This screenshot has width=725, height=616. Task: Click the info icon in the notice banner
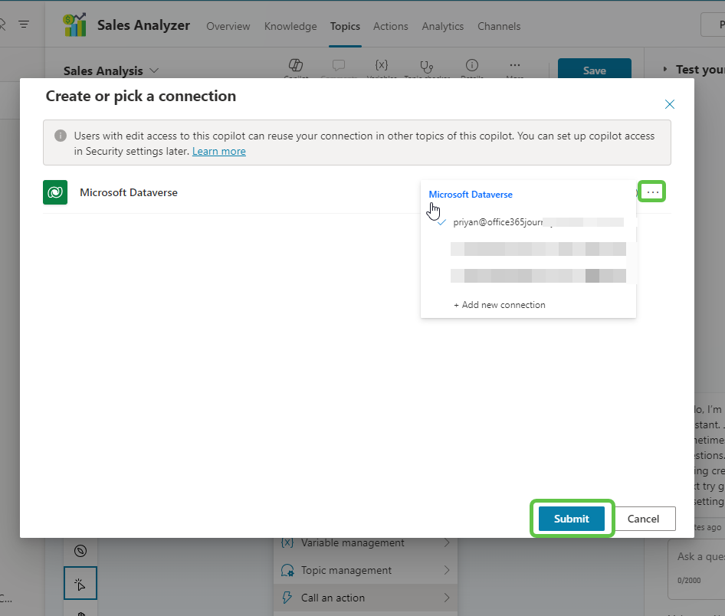click(x=60, y=136)
